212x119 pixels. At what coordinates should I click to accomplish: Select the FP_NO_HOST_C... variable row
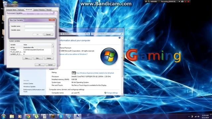click(x=30, y=52)
